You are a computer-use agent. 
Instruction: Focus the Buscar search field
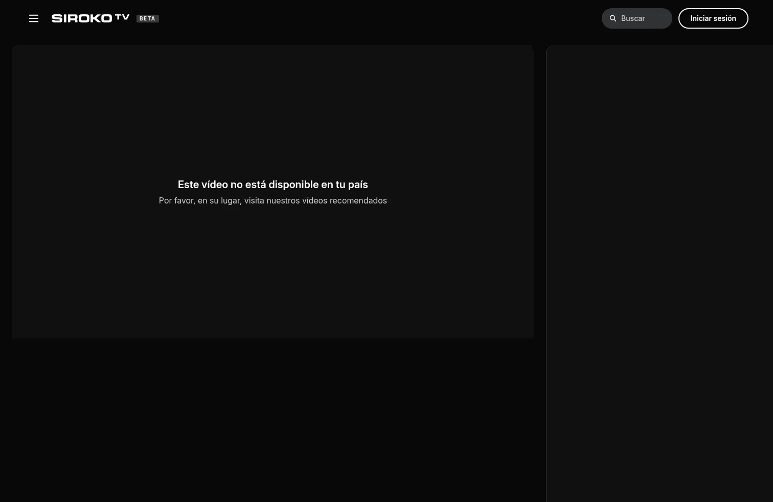point(637,18)
